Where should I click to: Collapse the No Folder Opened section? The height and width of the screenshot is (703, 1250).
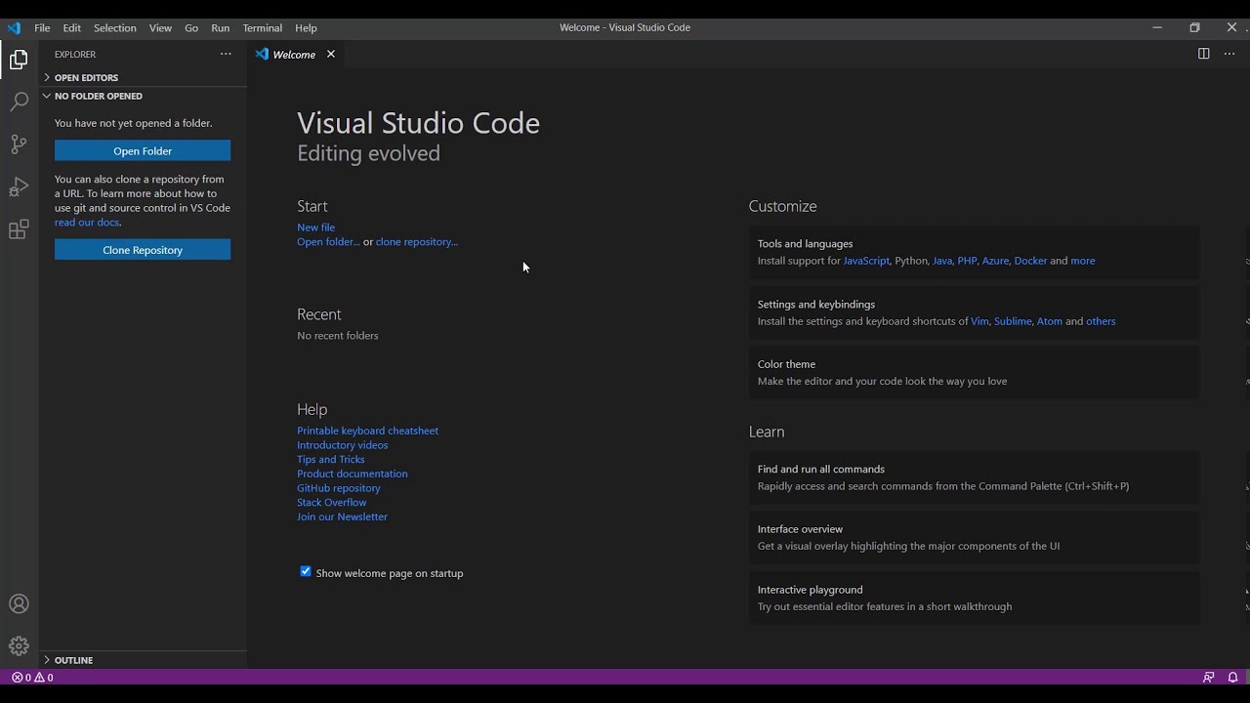[x=143, y=96]
